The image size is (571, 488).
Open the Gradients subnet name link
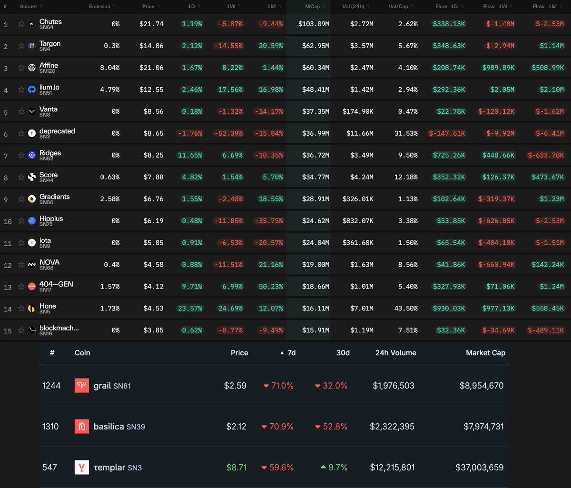click(x=54, y=197)
